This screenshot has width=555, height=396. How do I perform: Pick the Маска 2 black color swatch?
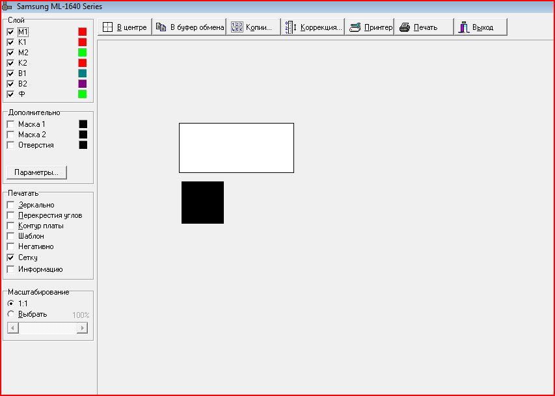pos(83,135)
